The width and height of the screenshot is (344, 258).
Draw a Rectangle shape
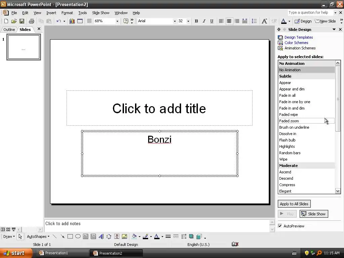point(70,236)
